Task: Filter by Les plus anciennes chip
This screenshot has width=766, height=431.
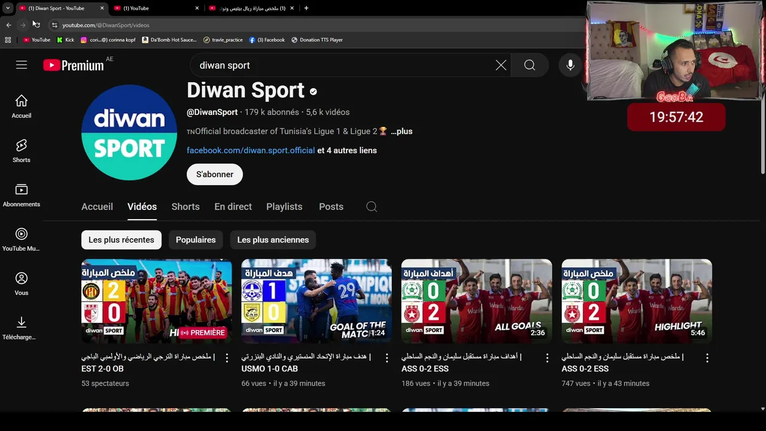Action: [x=273, y=239]
